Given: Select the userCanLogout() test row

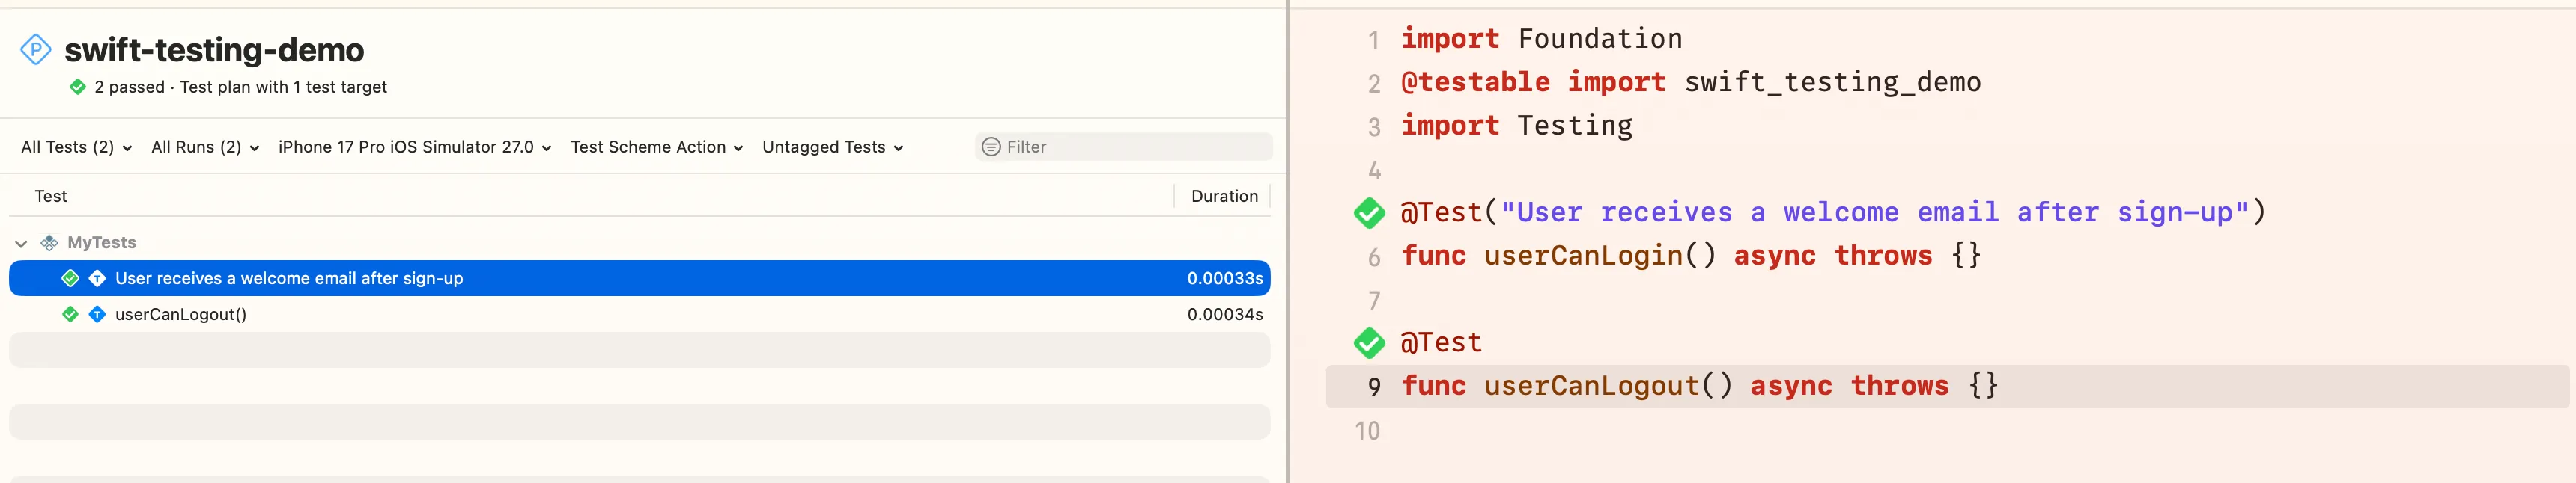Looking at the screenshot, I should pyautogui.click(x=640, y=314).
